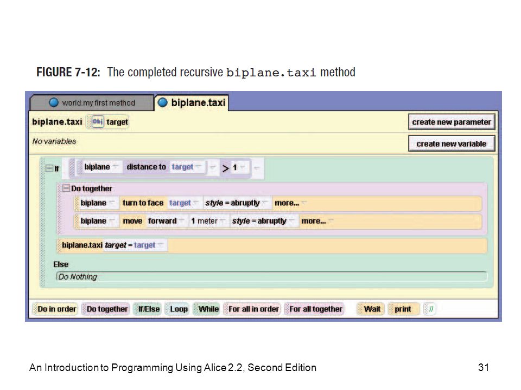Click the create new parameter button

coord(451,122)
